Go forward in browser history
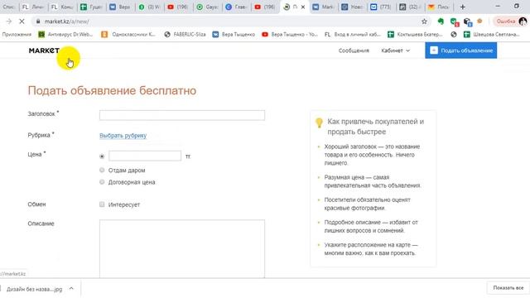This screenshot has height=298, width=530. (9, 22)
